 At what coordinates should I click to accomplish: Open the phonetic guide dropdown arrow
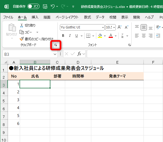[x=127, y=36]
